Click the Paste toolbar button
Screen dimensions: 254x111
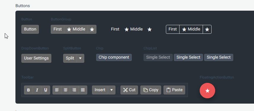point(174,90)
